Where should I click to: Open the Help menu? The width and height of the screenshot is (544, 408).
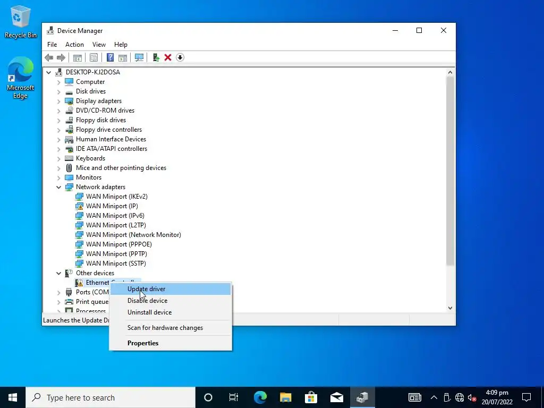(121, 45)
